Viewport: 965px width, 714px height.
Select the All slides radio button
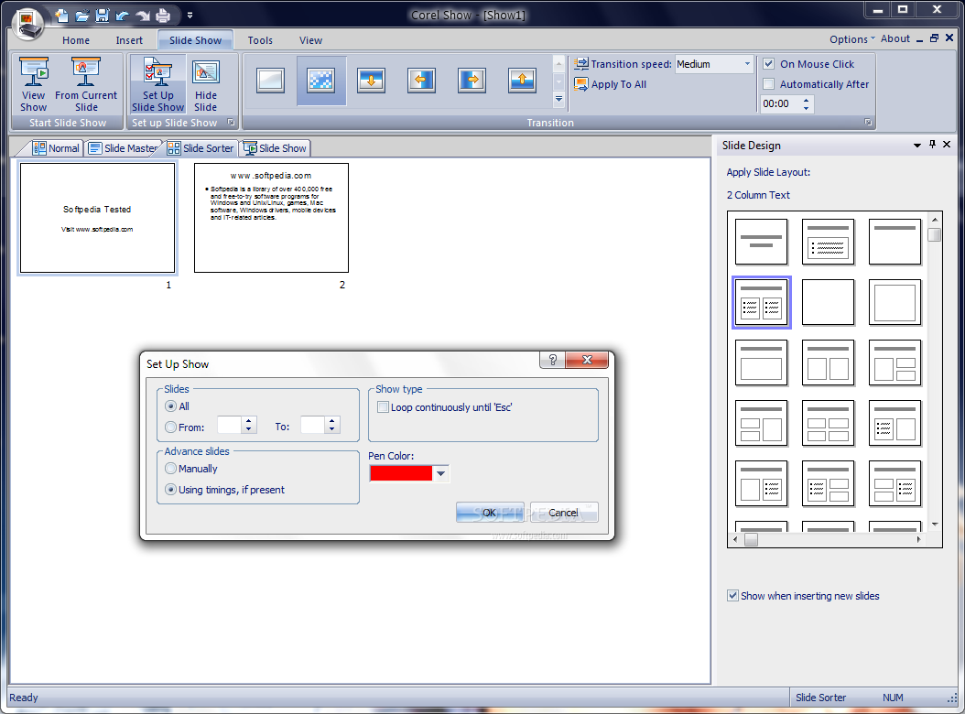coord(171,406)
